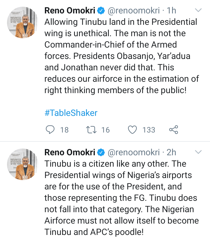Screen dimensions: 210x251
Task: Click the 133 likes count
Action: 149,130
